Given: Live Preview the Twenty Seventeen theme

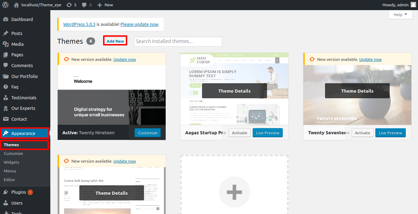Looking at the screenshot, I should [390, 133].
